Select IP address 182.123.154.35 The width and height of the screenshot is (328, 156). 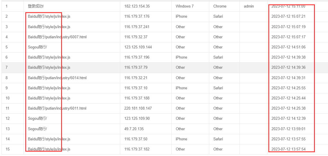137,6
